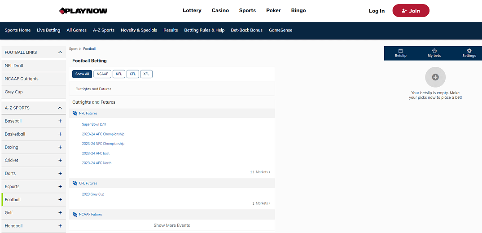The image size is (482, 233).
Task: Open Betting Rules & Help
Action: pyautogui.click(x=204, y=30)
